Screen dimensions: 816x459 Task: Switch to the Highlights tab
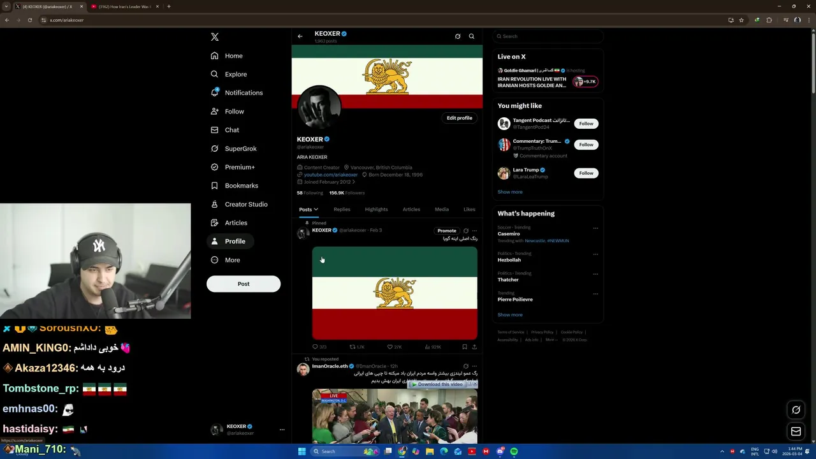376,209
